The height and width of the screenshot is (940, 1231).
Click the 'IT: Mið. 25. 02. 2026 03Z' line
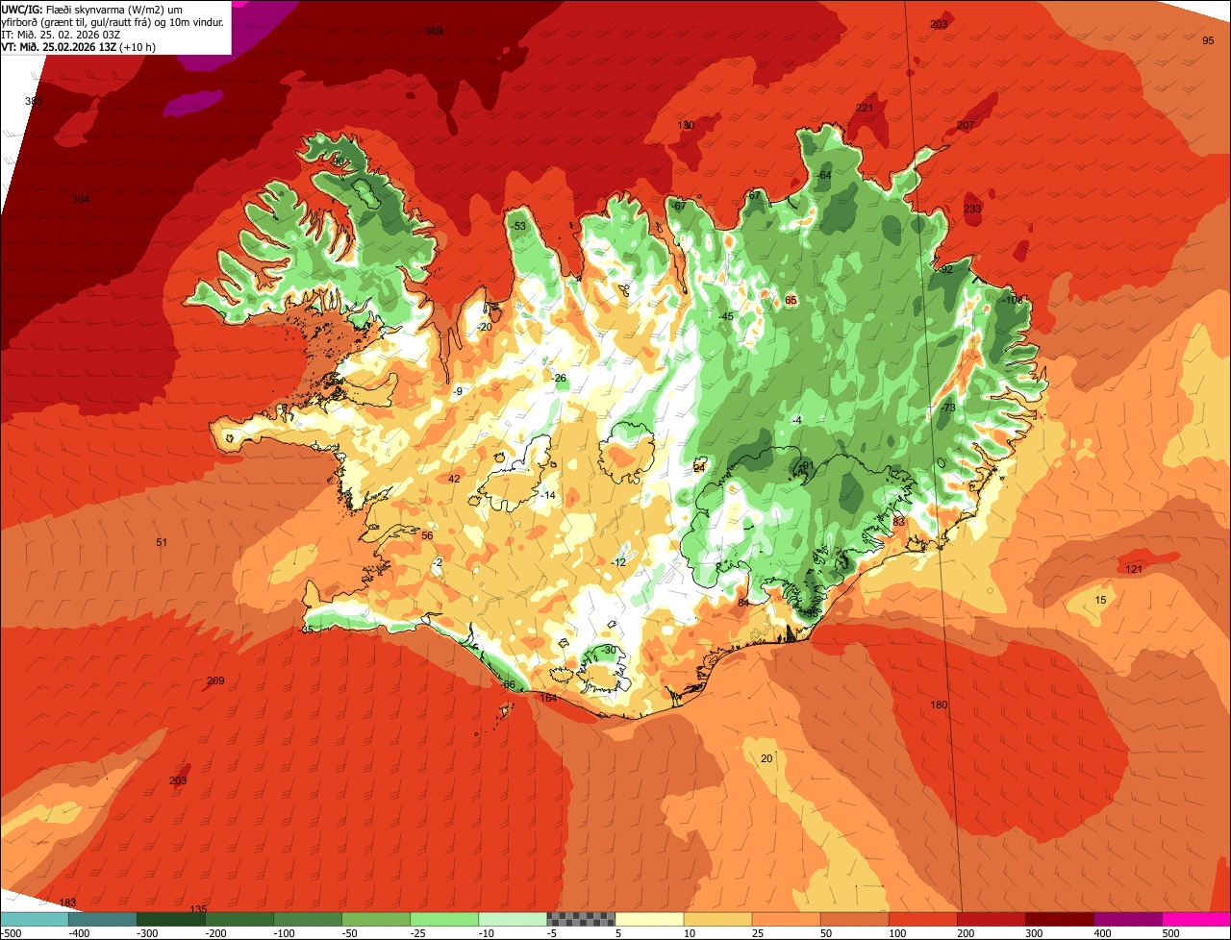click(x=61, y=34)
